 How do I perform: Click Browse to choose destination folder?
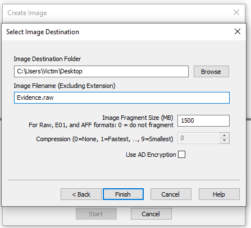(x=211, y=72)
